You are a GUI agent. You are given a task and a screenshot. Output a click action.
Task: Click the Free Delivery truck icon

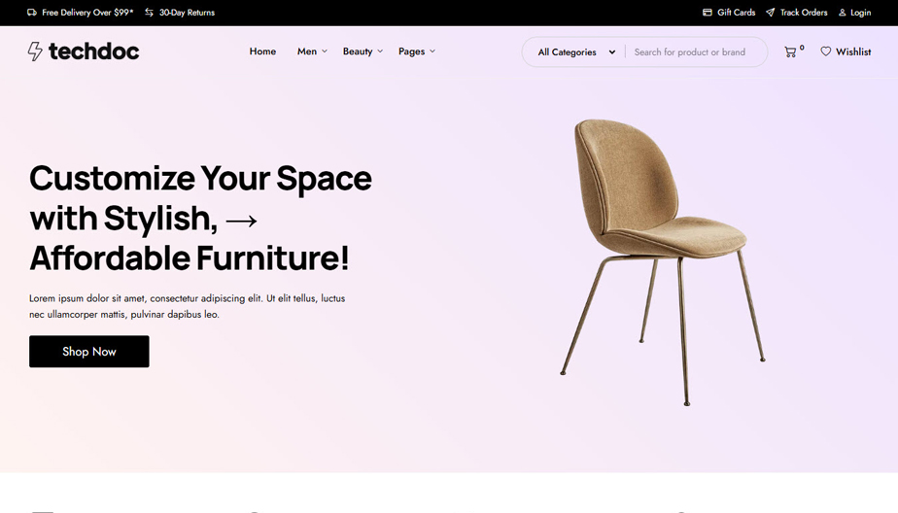point(32,12)
